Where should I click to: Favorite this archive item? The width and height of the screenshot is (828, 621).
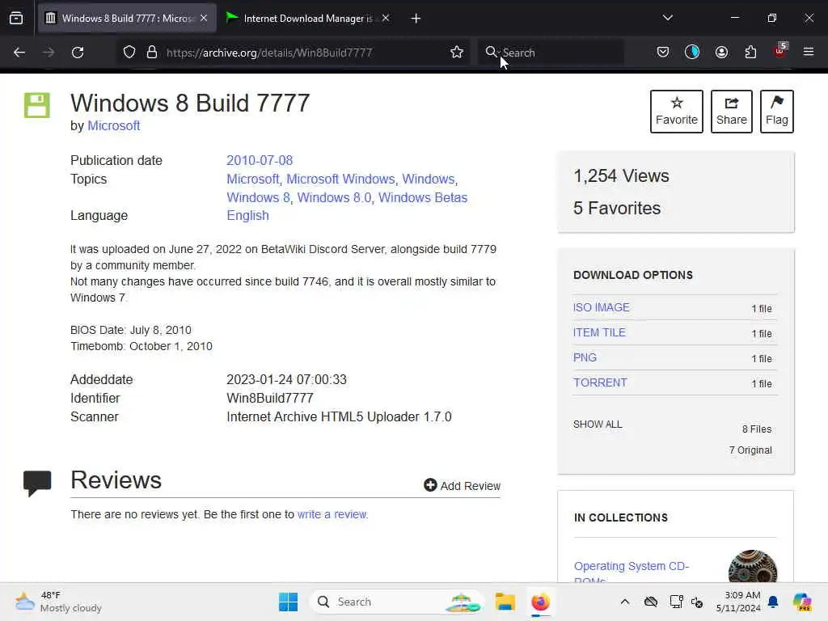tap(677, 112)
